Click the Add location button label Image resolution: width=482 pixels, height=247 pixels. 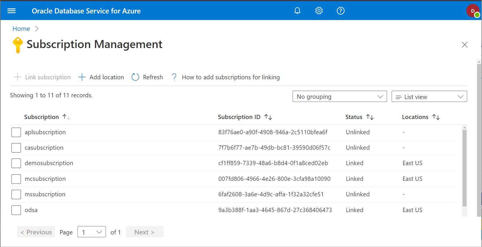[107, 77]
